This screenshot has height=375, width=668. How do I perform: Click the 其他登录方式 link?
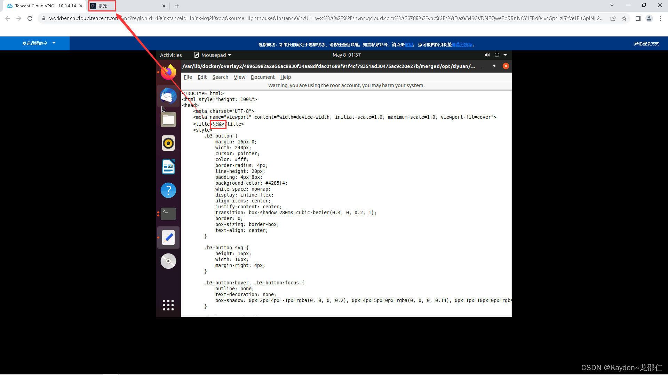[646, 43]
